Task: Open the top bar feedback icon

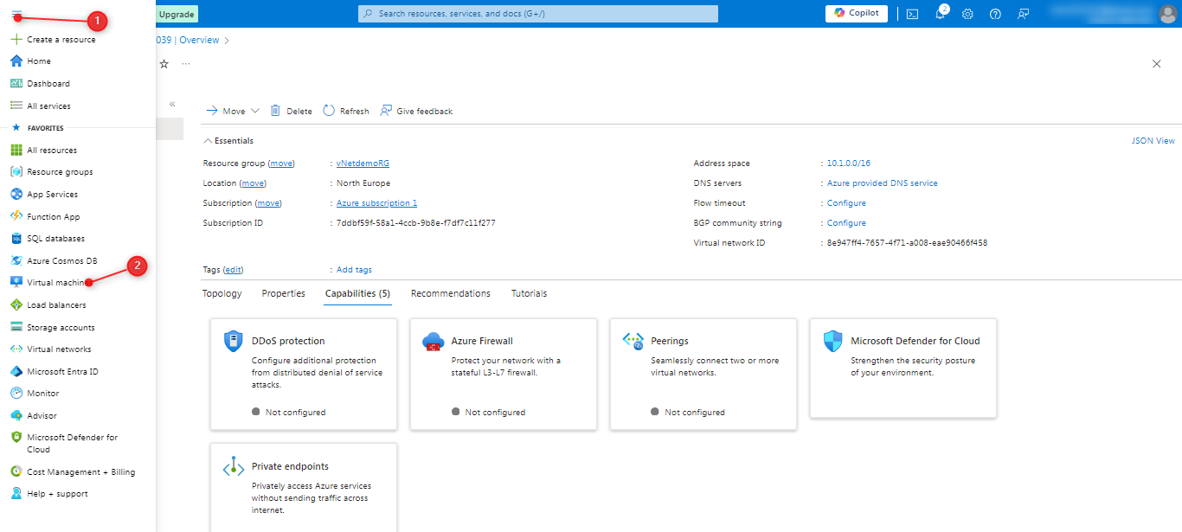Action: click(1024, 14)
